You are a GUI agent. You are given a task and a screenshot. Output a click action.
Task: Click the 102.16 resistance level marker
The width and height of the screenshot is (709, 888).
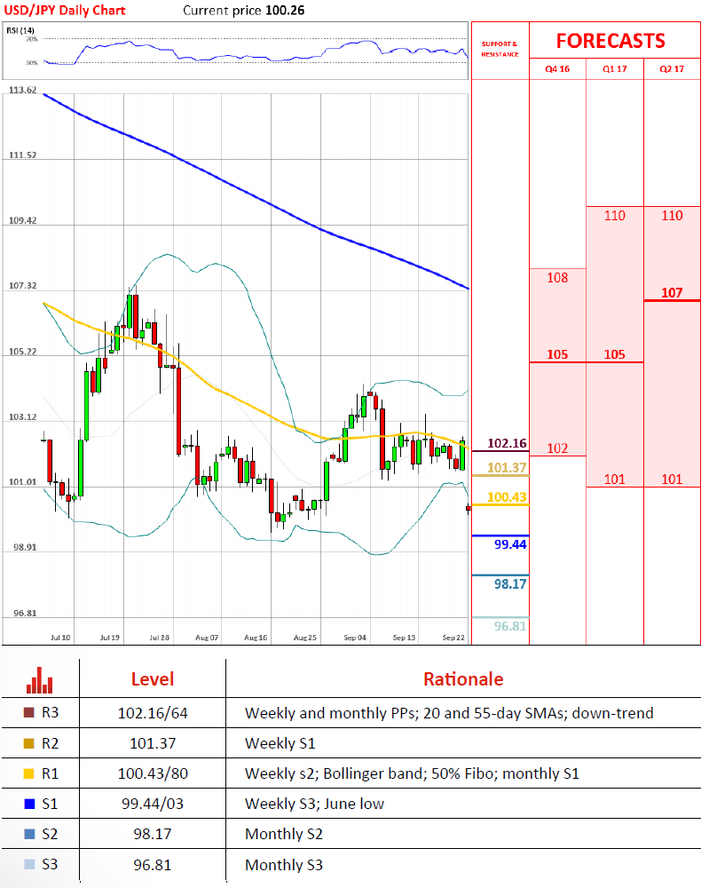click(x=507, y=443)
